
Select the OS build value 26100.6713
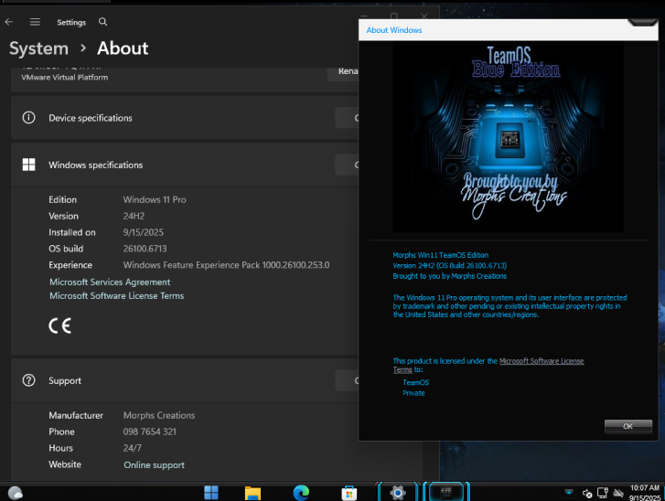(x=145, y=249)
